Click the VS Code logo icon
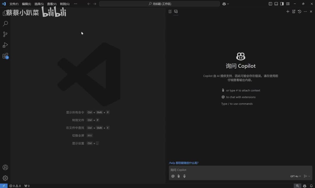This screenshot has width=315, height=188. [4, 4]
